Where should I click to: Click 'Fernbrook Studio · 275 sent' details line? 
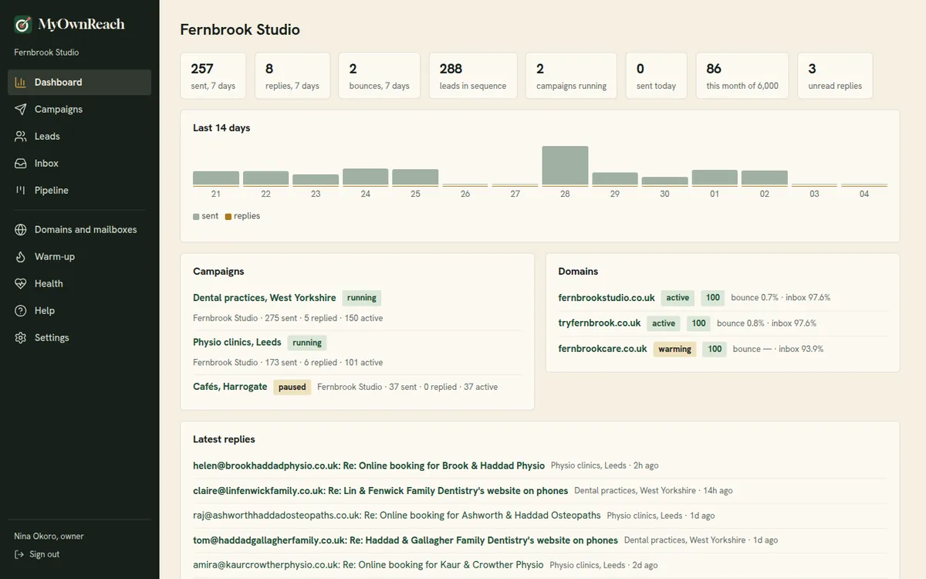point(288,318)
